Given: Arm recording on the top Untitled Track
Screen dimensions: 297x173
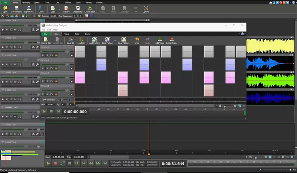Looking at the screenshot, I should 3,30.
